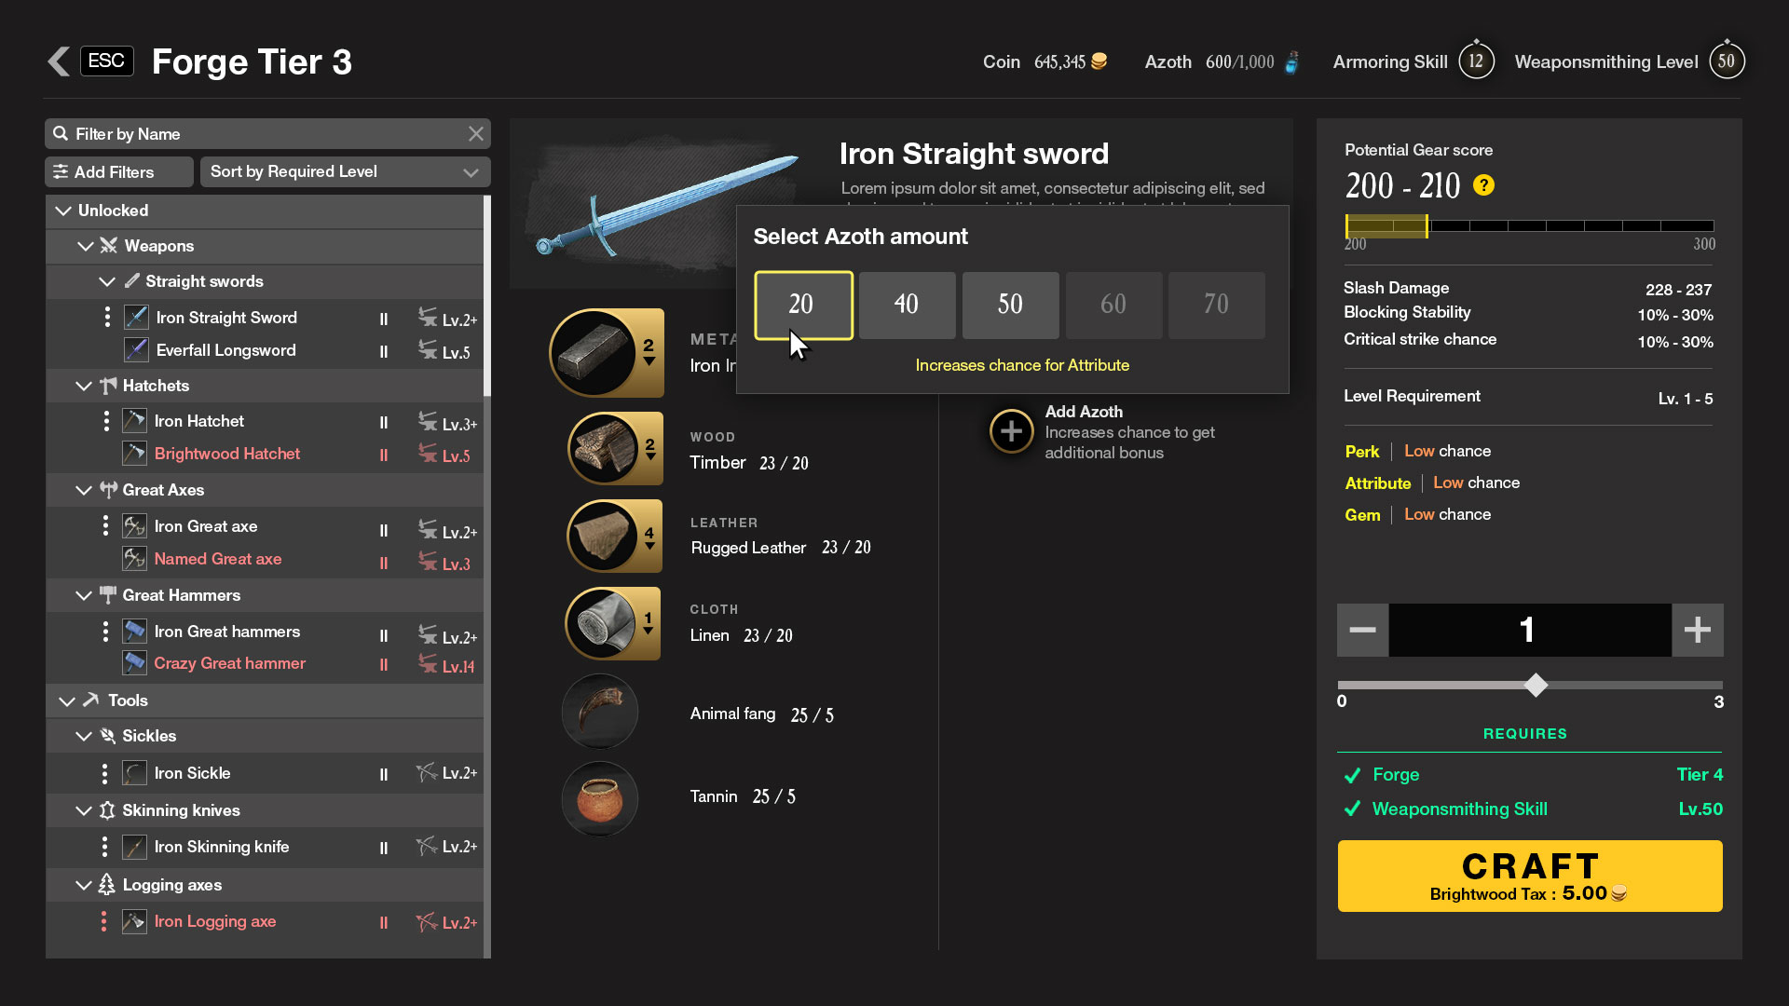This screenshot has width=1789, height=1006.
Task: Click the gear score help question icon
Action: [x=1483, y=185]
